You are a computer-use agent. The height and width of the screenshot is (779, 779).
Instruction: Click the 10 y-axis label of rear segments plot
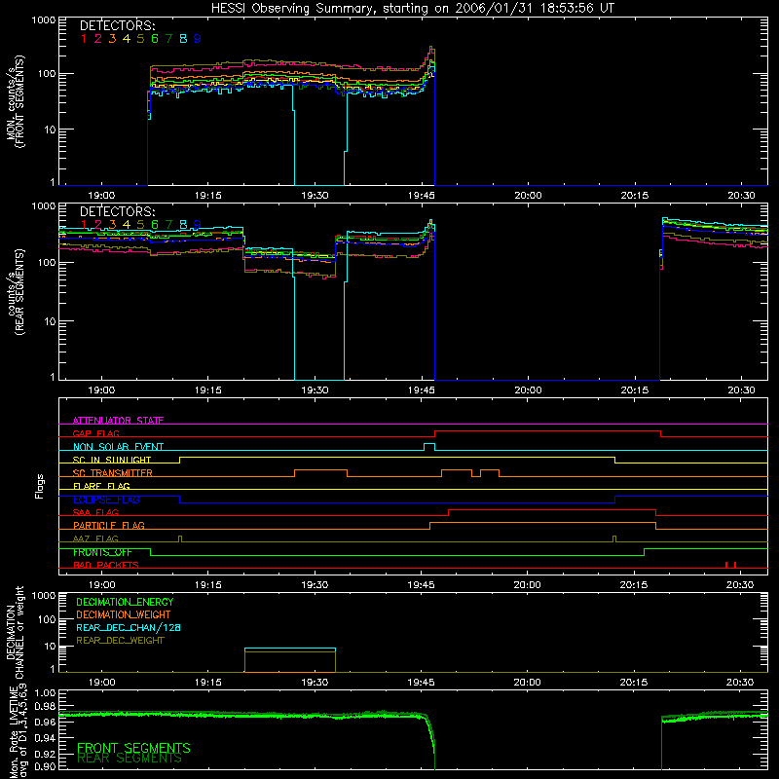[50, 321]
